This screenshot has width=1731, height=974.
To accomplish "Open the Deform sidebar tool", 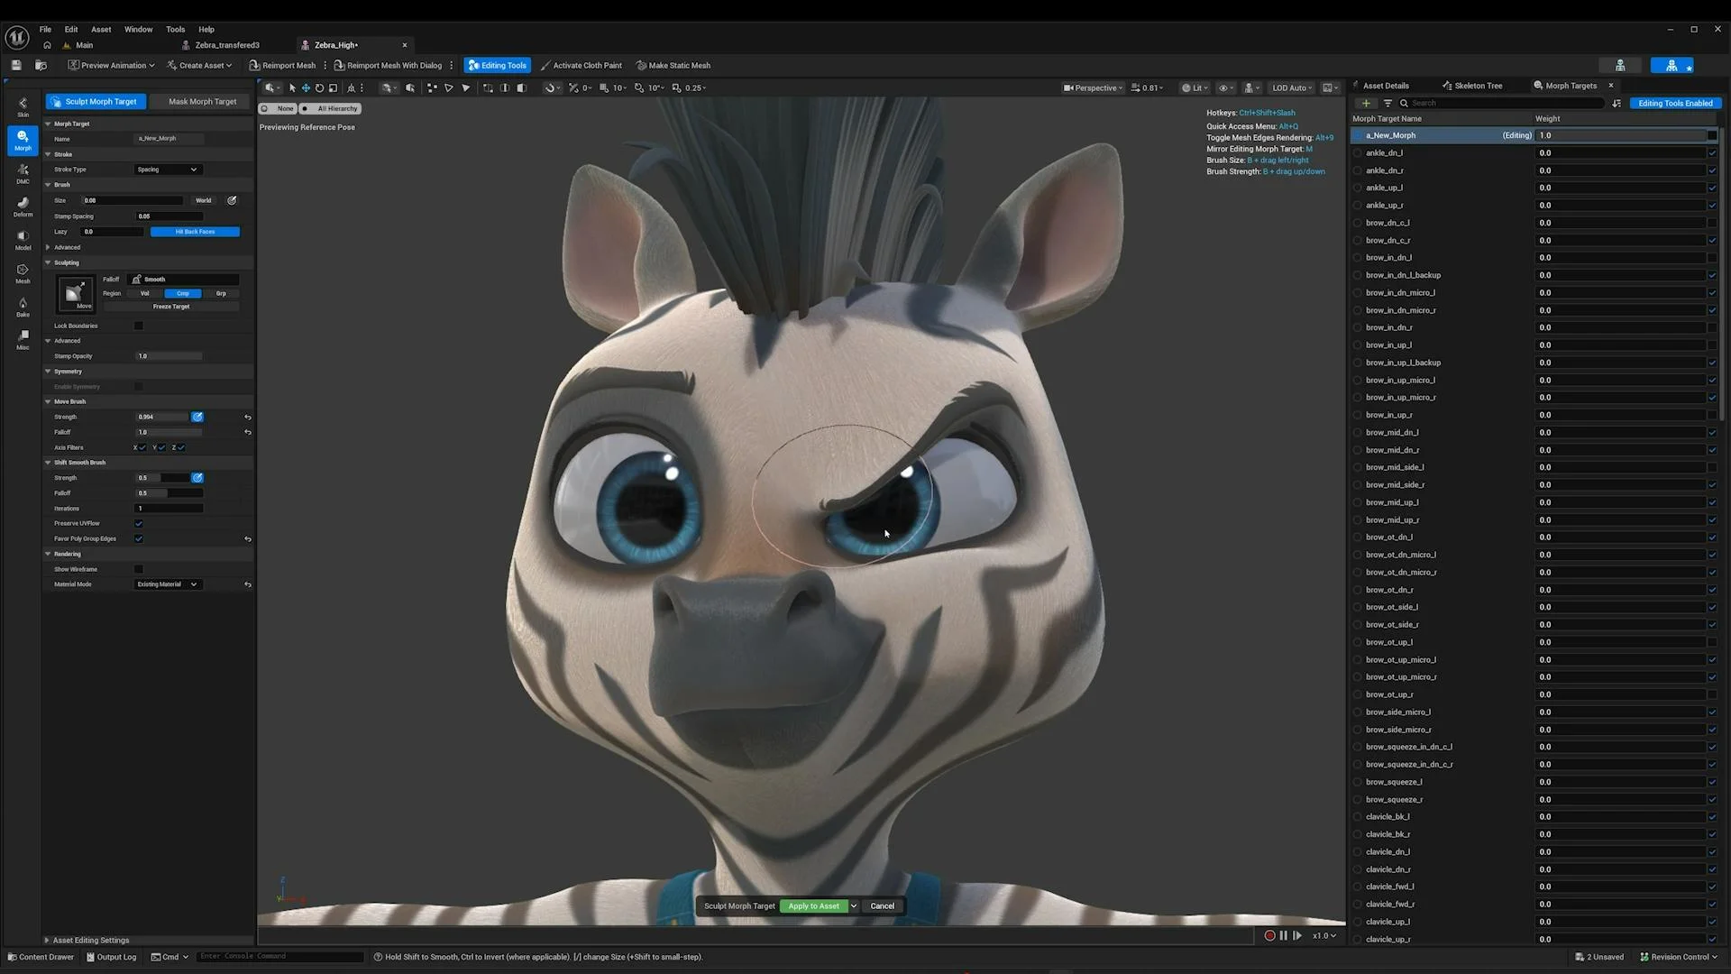I will click(x=23, y=207).
